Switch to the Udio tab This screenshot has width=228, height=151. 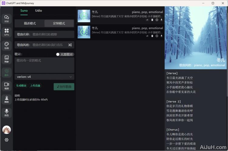click(x=39, y=11)
